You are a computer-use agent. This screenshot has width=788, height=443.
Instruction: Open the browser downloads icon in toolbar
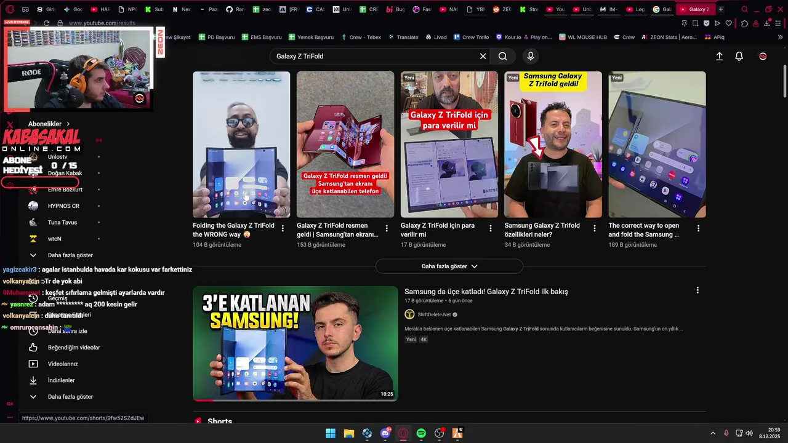(767, 23)
